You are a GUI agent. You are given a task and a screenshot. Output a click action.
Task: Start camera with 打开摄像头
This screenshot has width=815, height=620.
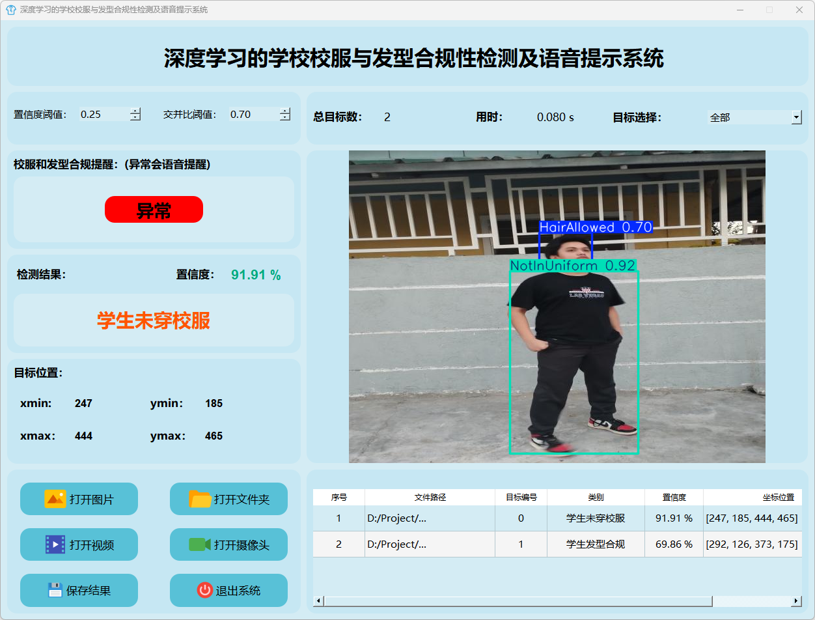coord(228,544)
